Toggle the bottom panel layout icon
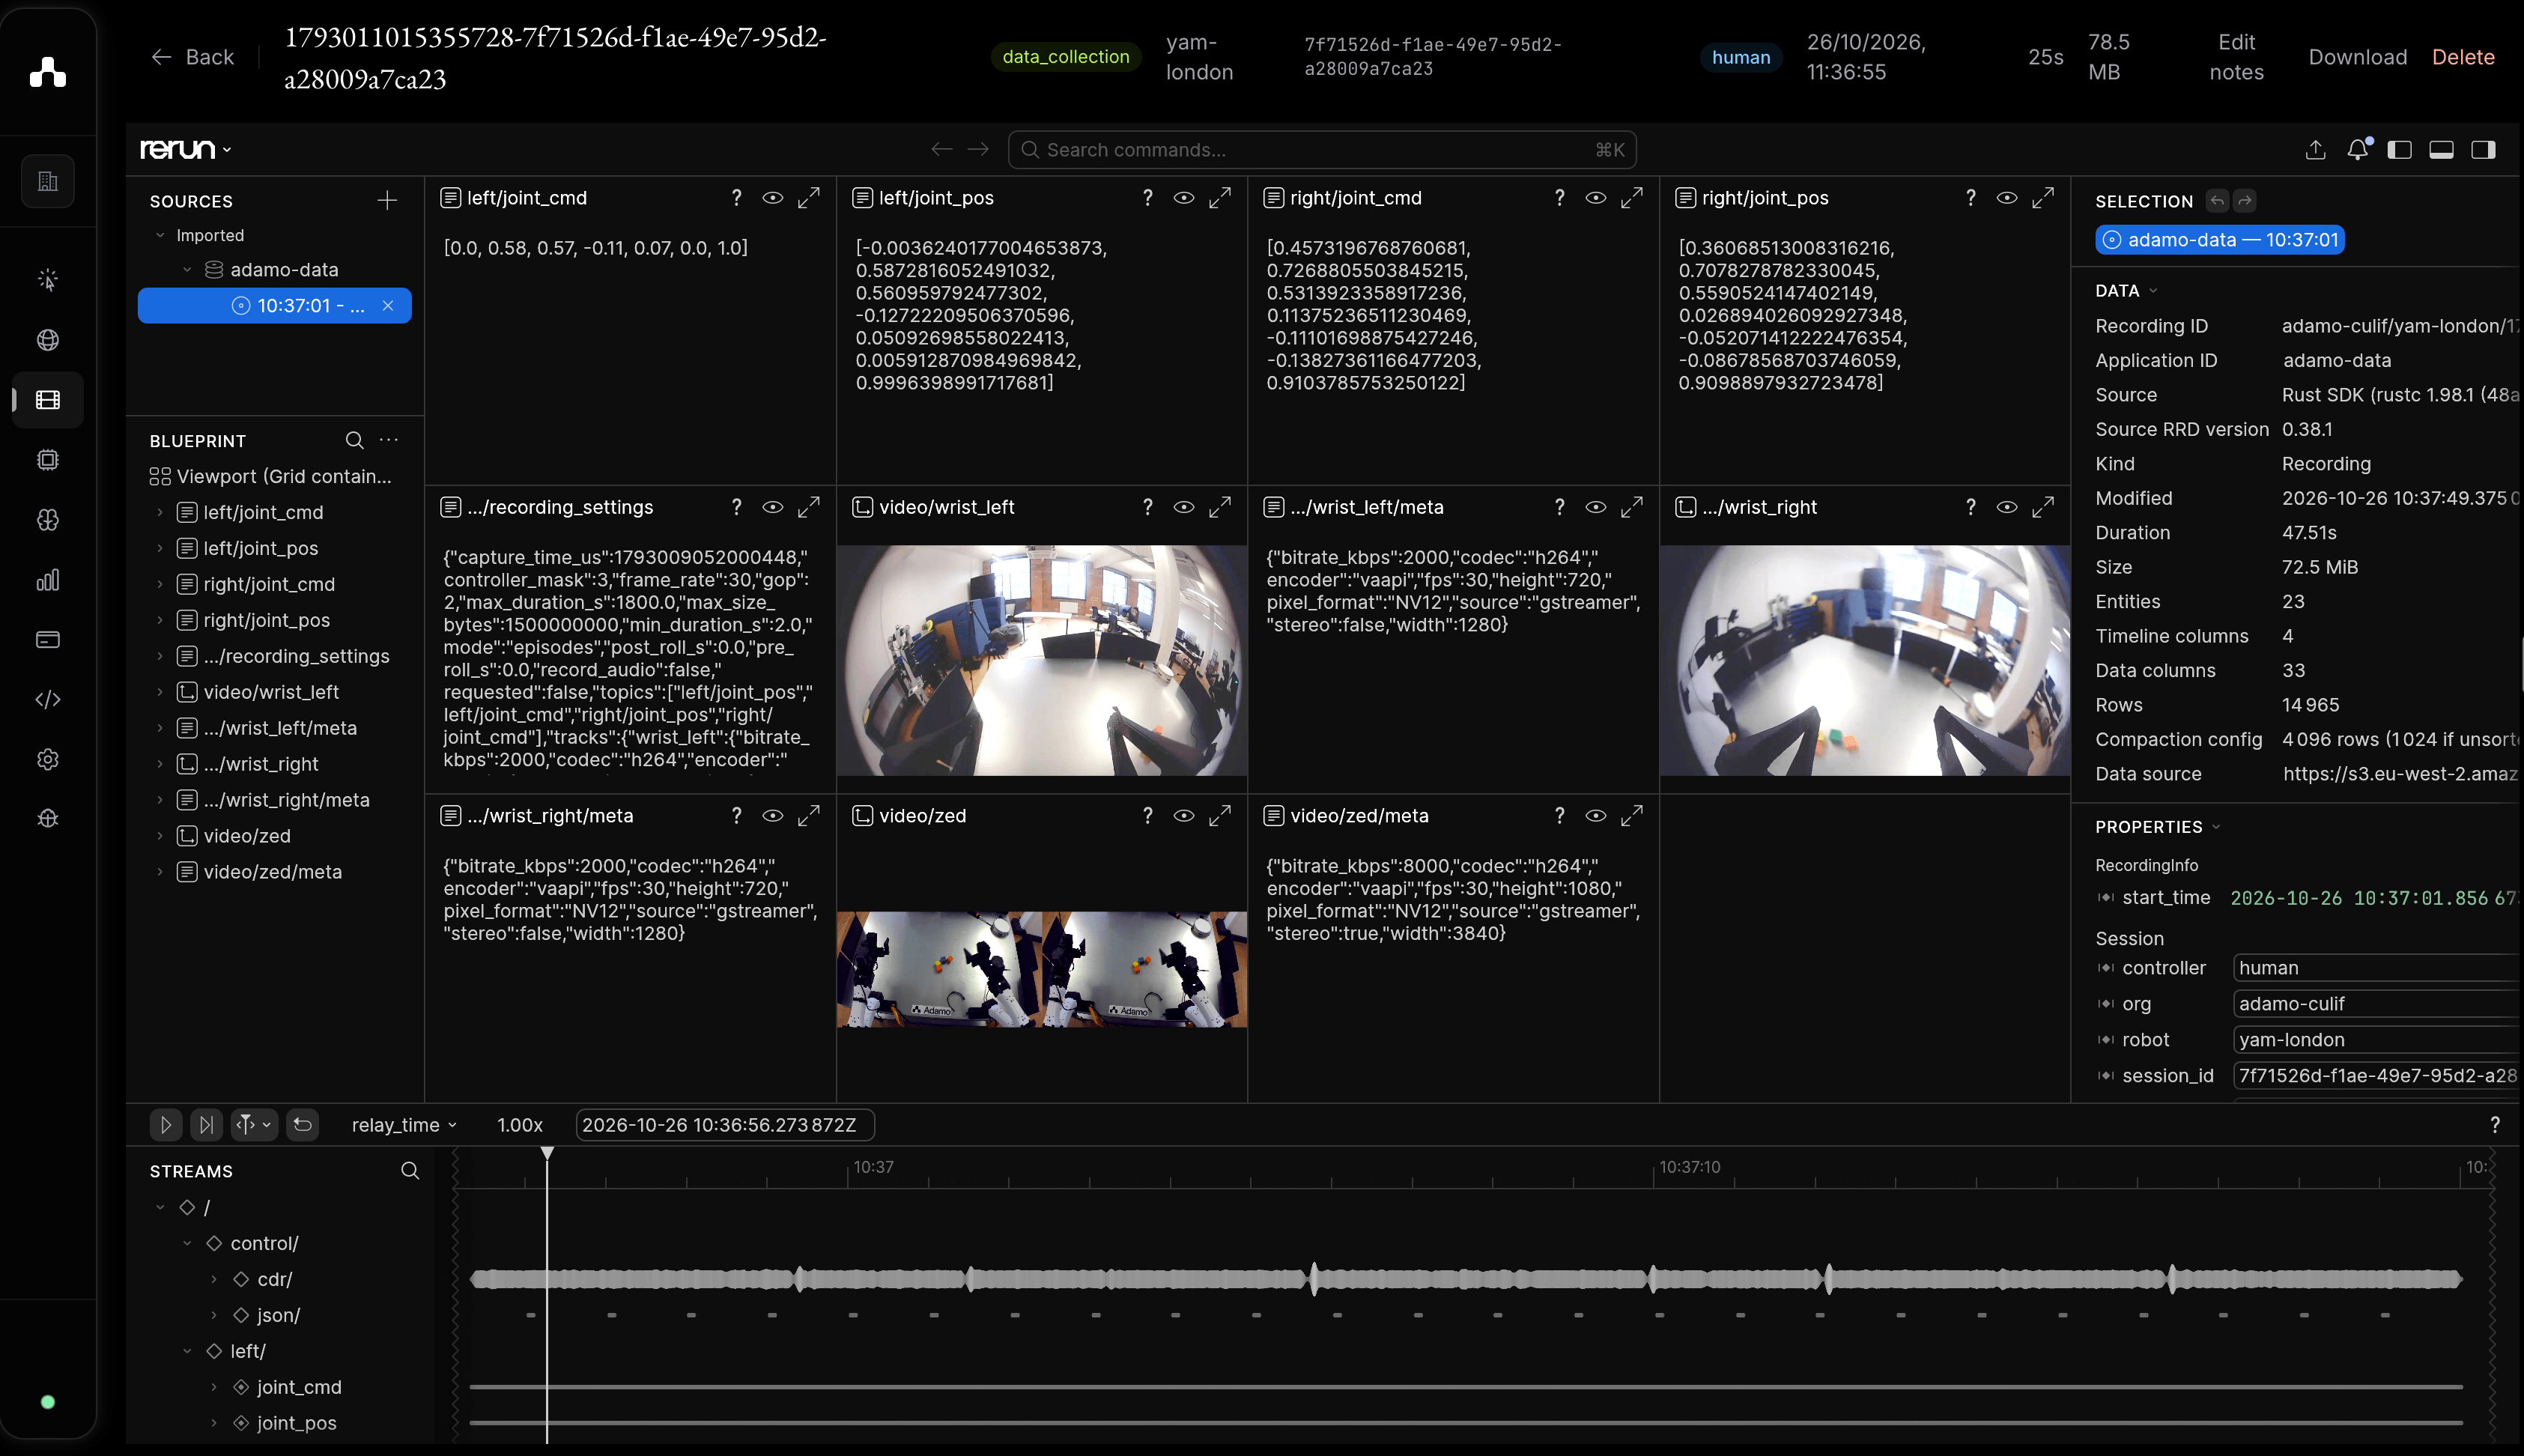The width and height of the screenshot is (2524, 1456). click(2441, 150)
